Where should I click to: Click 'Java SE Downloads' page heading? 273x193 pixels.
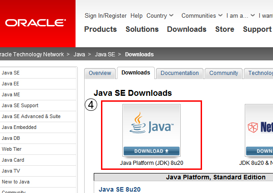click(x=133, y=93)
